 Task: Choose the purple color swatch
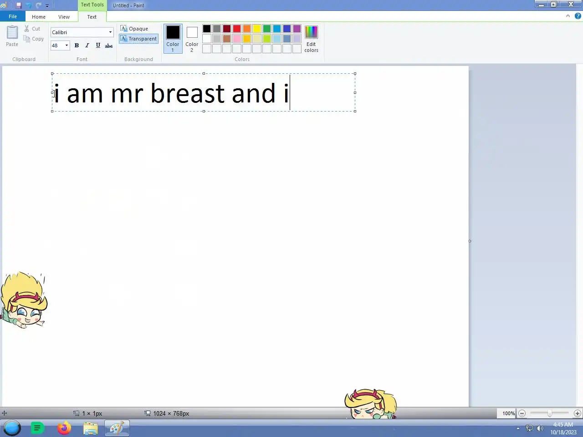[x=297, y=29]
